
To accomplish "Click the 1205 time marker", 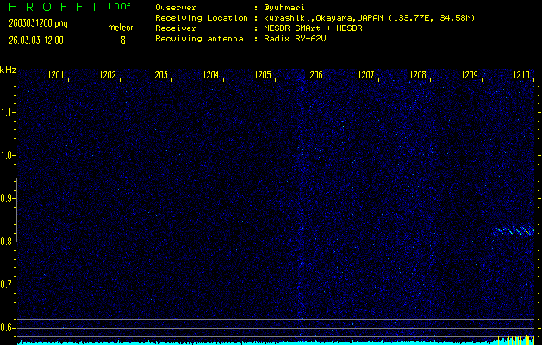I will (263, 75).
